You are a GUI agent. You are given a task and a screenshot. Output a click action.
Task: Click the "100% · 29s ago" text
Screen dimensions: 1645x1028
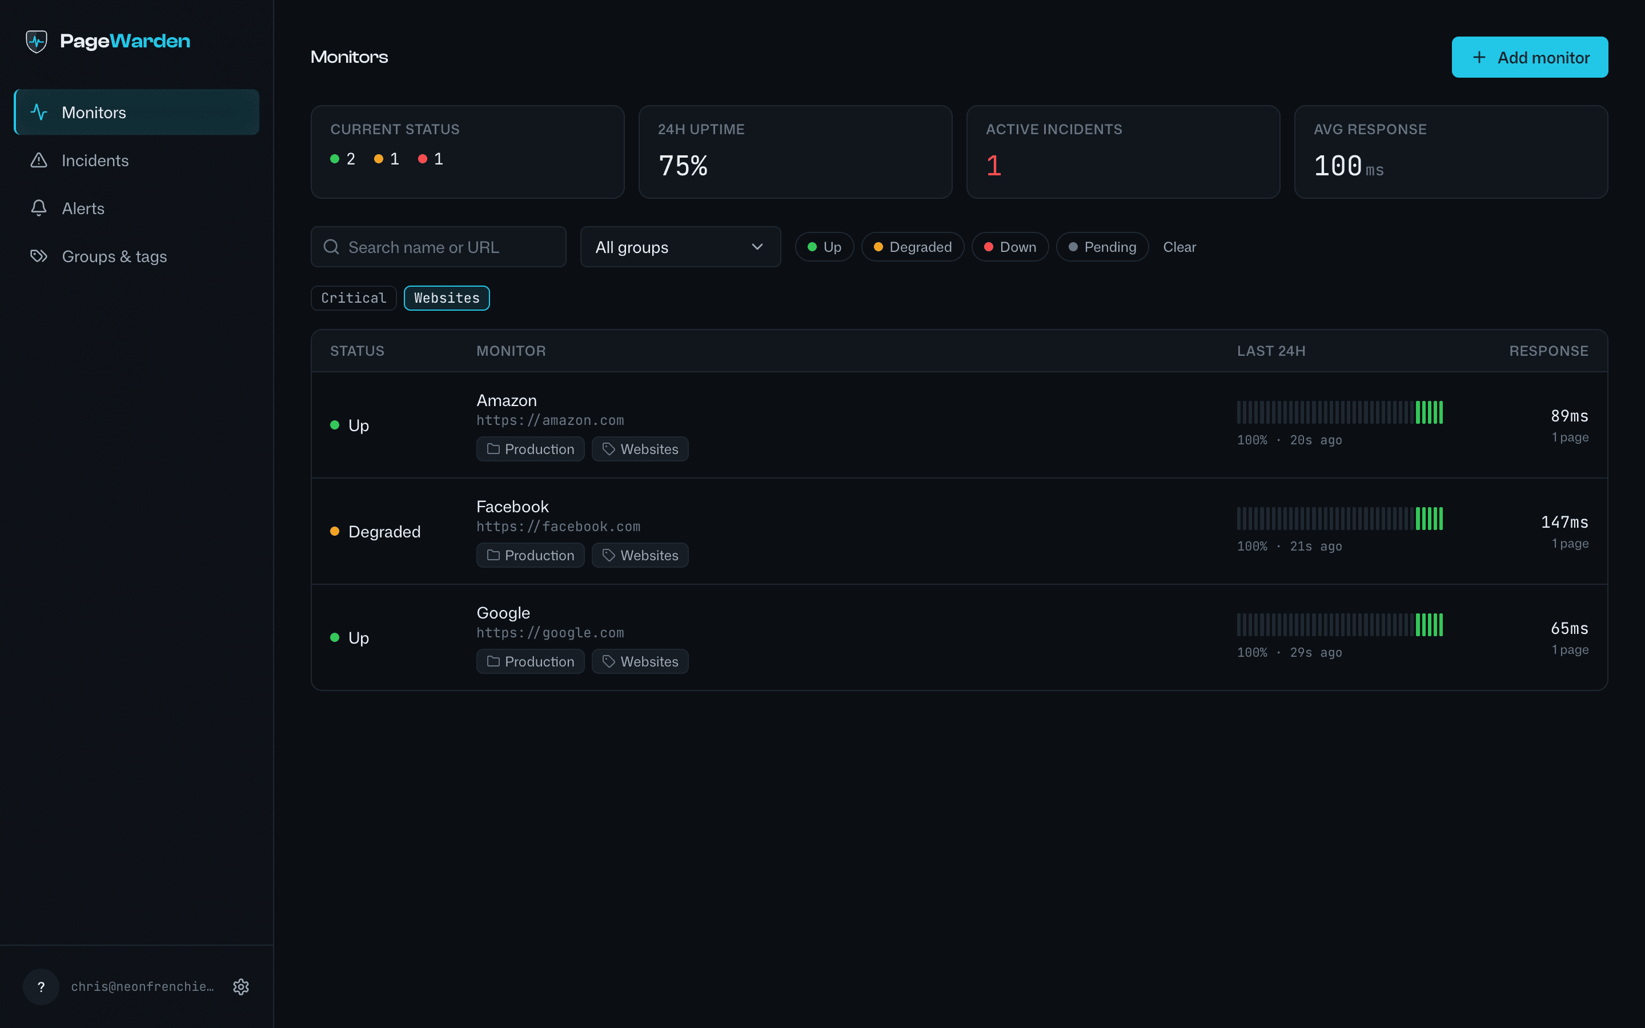tap(1289, 652)
